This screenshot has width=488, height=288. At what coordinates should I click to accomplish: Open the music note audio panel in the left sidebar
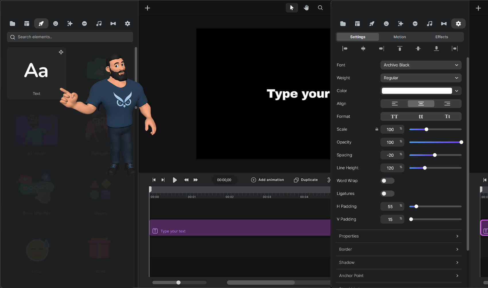tap(99, 23)
